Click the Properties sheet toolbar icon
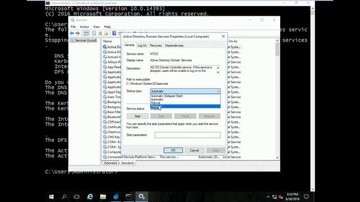 point(94,34)
